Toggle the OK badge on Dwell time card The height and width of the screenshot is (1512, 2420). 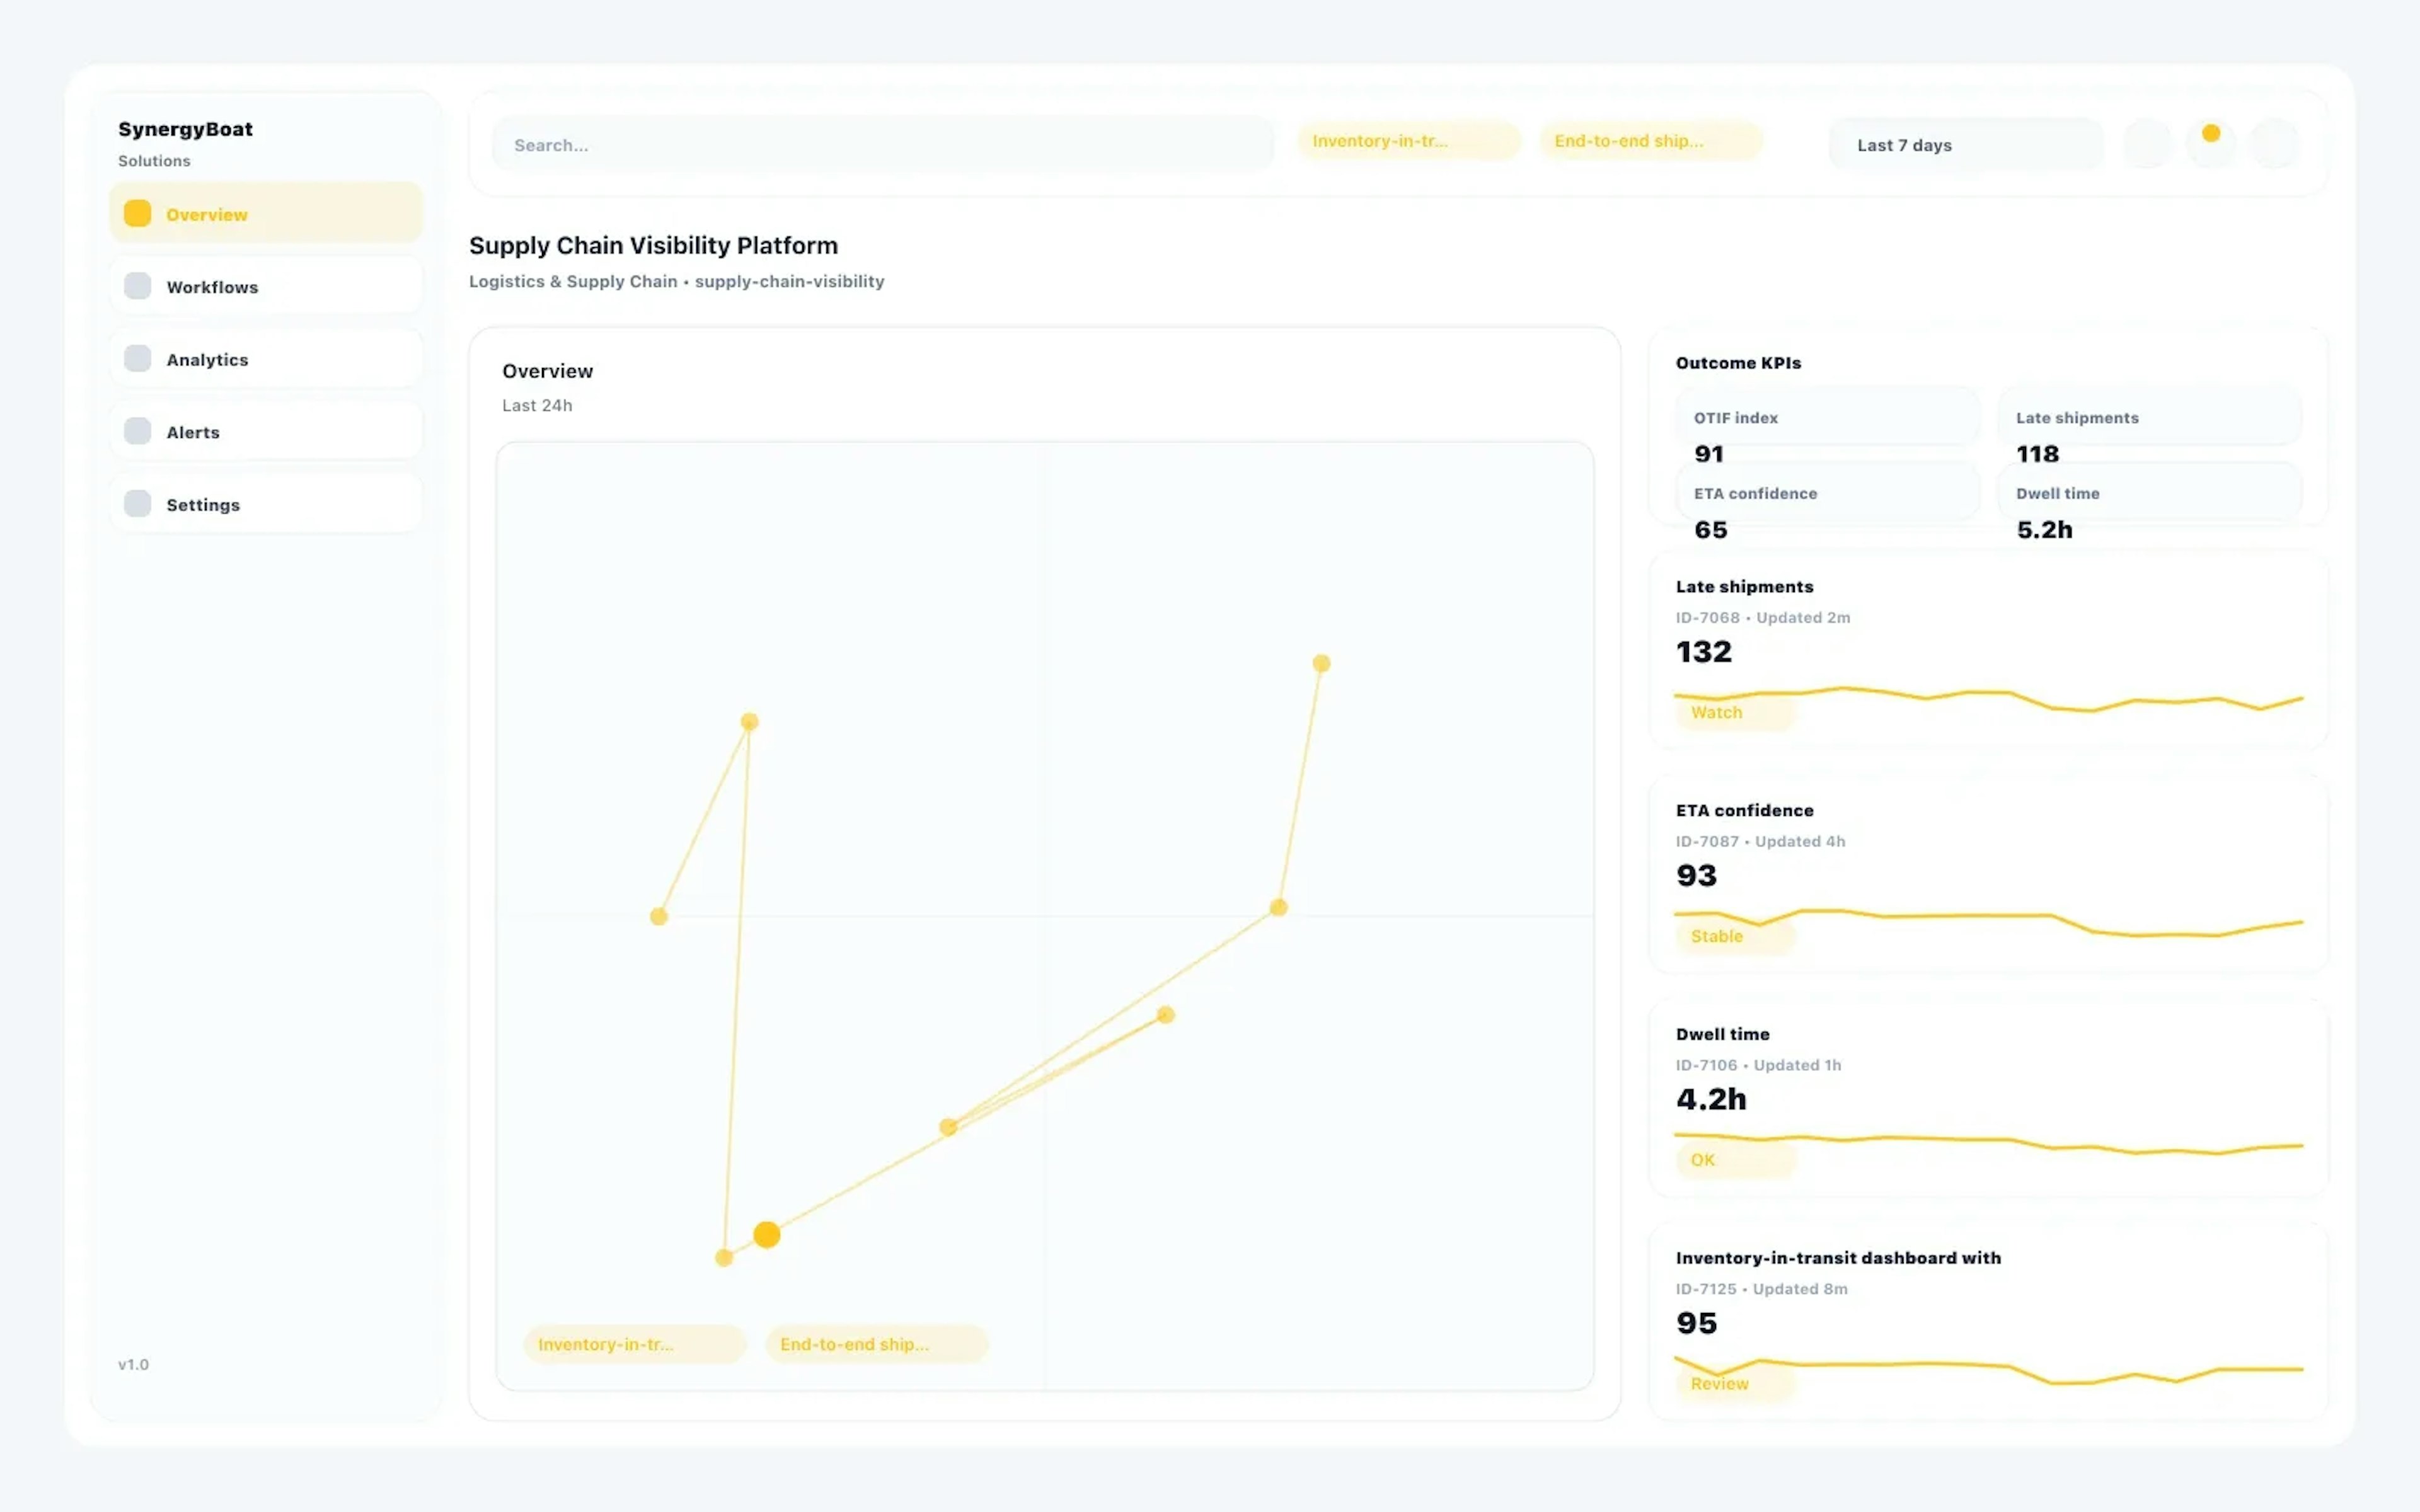(1703, 1160)
